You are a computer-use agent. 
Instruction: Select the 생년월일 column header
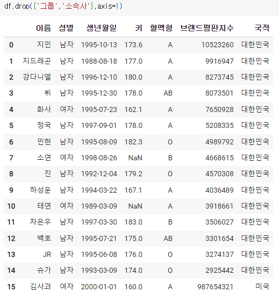102,28
